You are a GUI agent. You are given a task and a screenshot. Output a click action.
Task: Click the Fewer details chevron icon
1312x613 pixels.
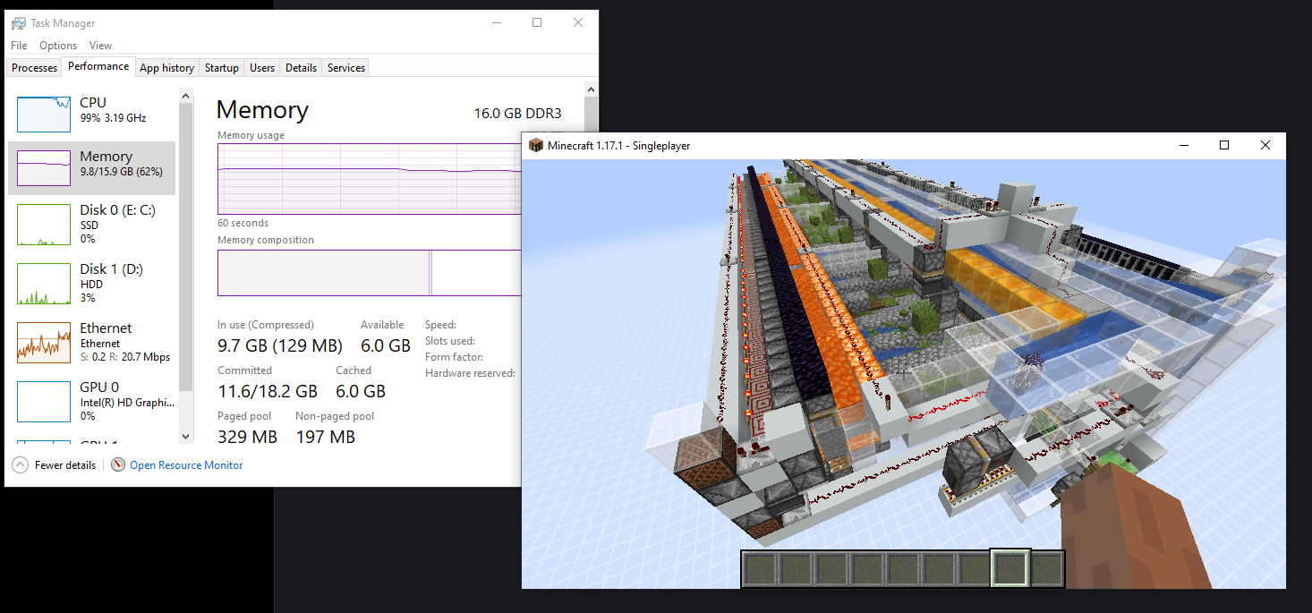tap(20, 465)
